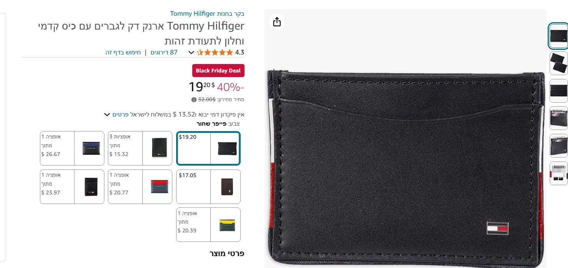Image resolution: width=568 pixels, height=268 pixels.
Task: Click the share icon above product image
Action: (x=277, y=22)
